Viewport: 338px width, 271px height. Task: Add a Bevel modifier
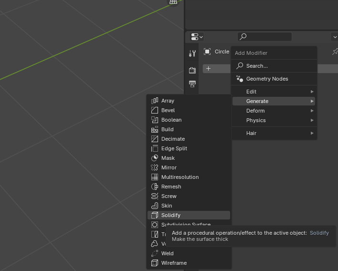pos(189,110)
